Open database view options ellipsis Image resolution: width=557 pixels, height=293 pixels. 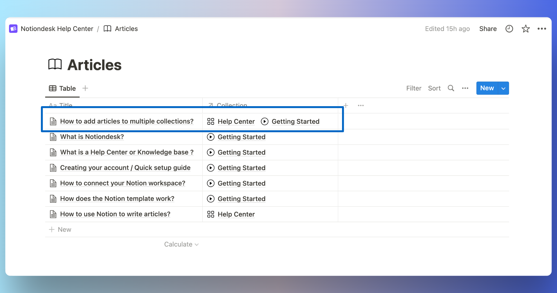pos(465,88)
